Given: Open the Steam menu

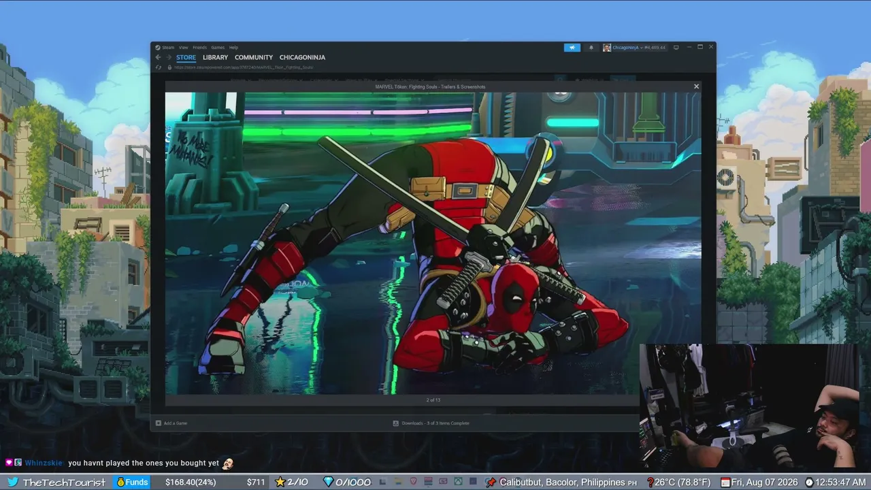Looking at the screenshot, I should [x=167, y=48].
